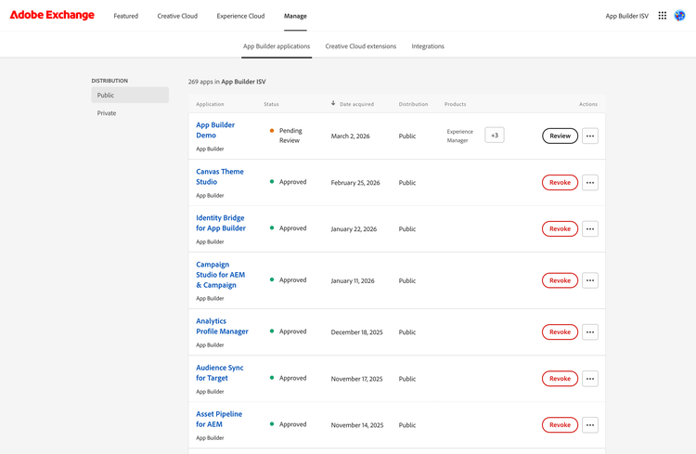
Task: Click the Experience Manager product label
Action: pos(460,136)
